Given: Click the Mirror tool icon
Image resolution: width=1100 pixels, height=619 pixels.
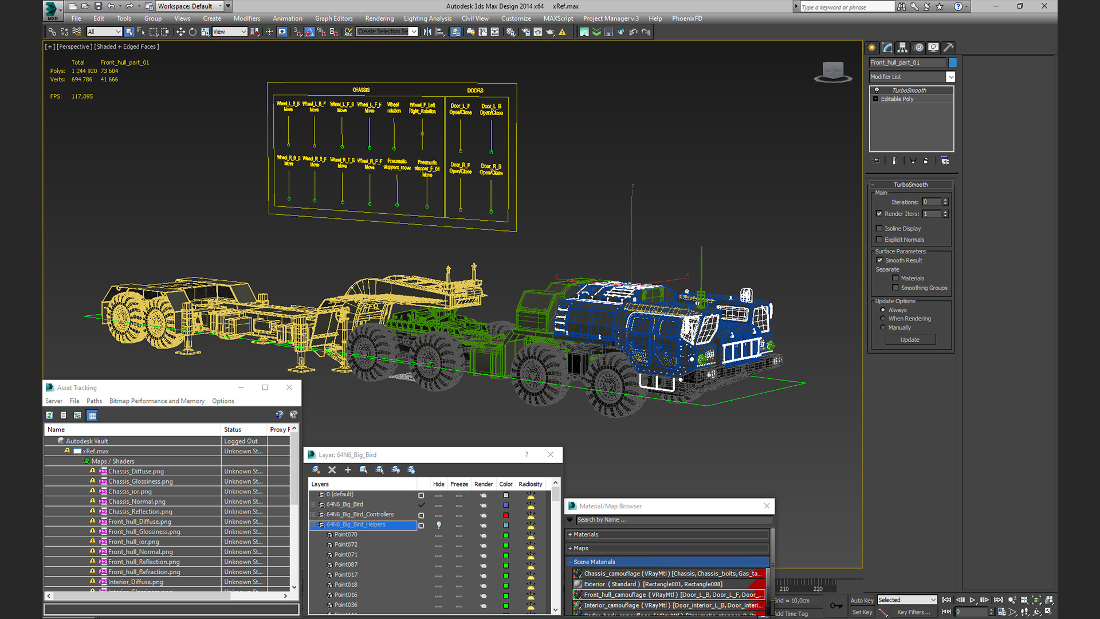Looking at the screenshot, I should point(427,32).
